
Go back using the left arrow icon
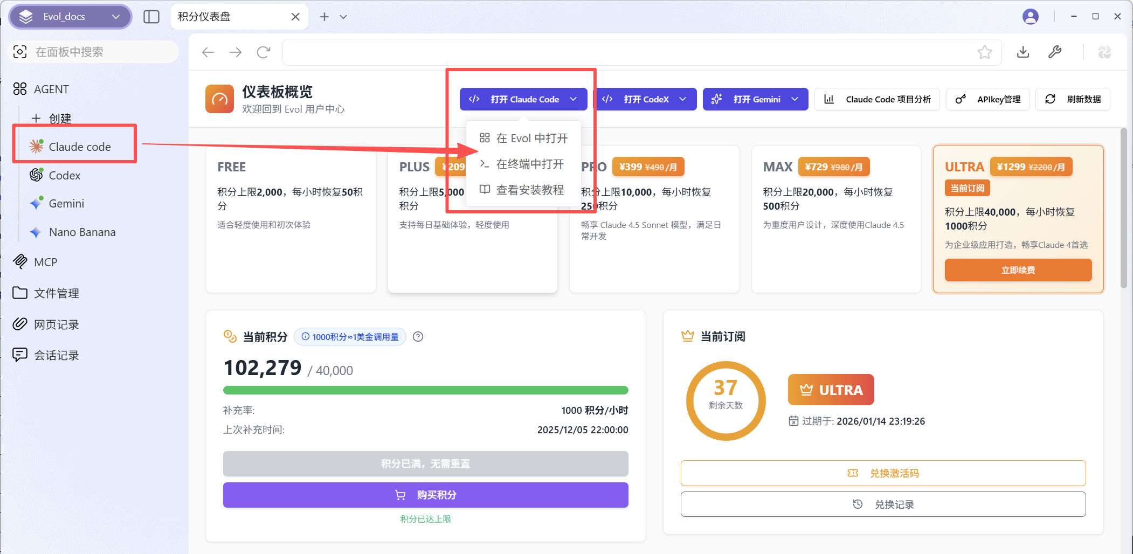click(x=208, y=52)
